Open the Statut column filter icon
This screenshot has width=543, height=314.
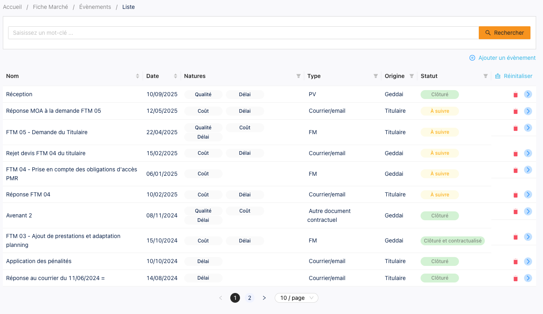click(x=486, y=76)
